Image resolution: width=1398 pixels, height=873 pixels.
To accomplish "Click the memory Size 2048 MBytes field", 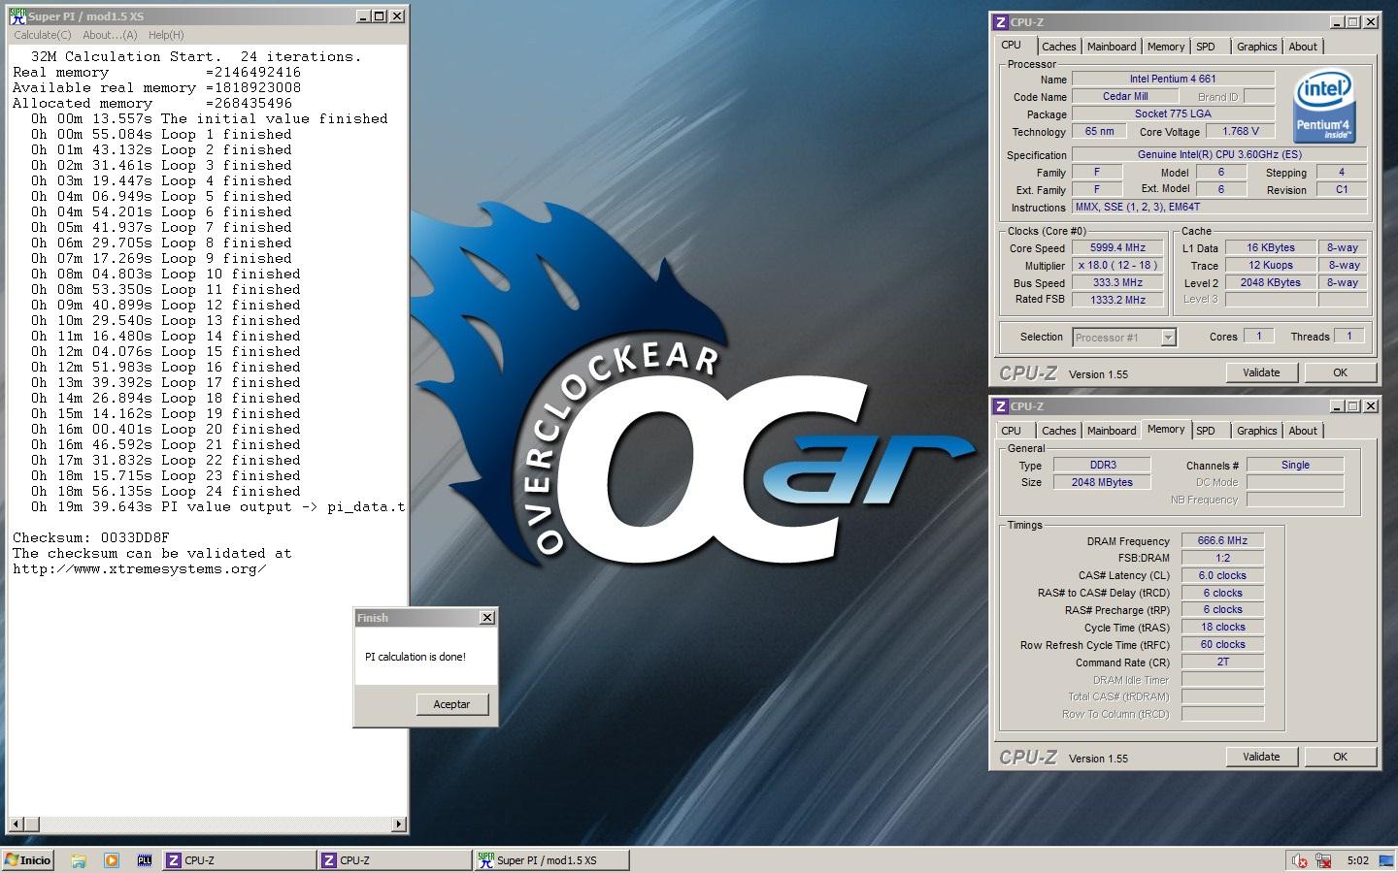I will click(x=1102, y=482).
